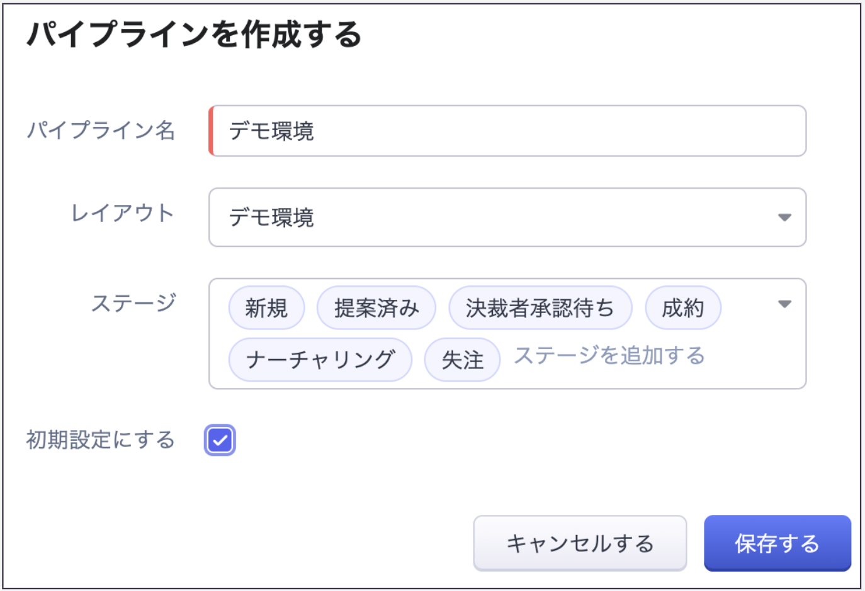Click the ステージを追加する placeholder field
This screenshot has height=591, width=865.
[609, 356]
